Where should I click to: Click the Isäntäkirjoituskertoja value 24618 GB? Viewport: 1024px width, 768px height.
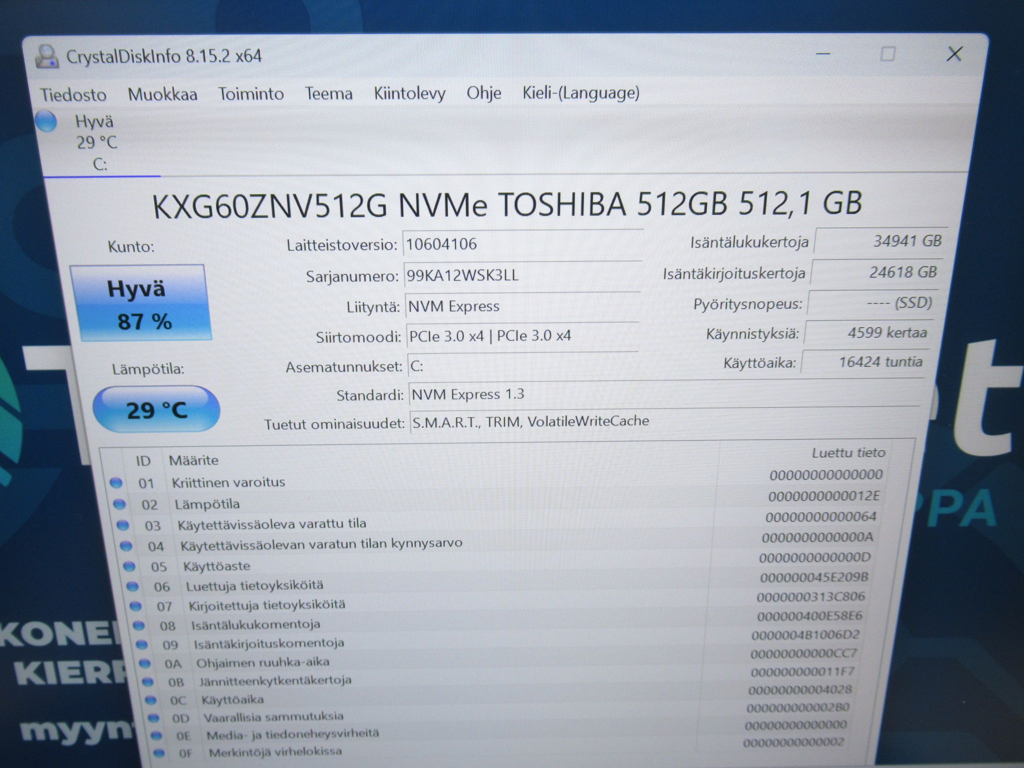(x=877, y=272)
